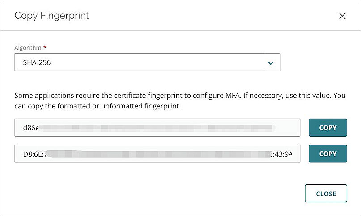Click the SHA-256 selected value

[37, 63]
